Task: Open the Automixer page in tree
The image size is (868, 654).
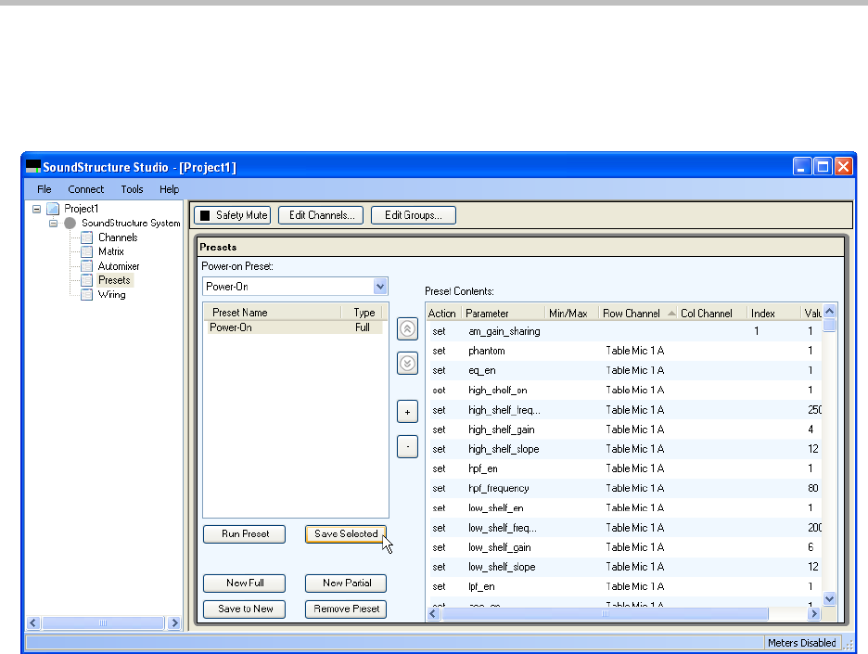Action: click(x=118, y=266)
